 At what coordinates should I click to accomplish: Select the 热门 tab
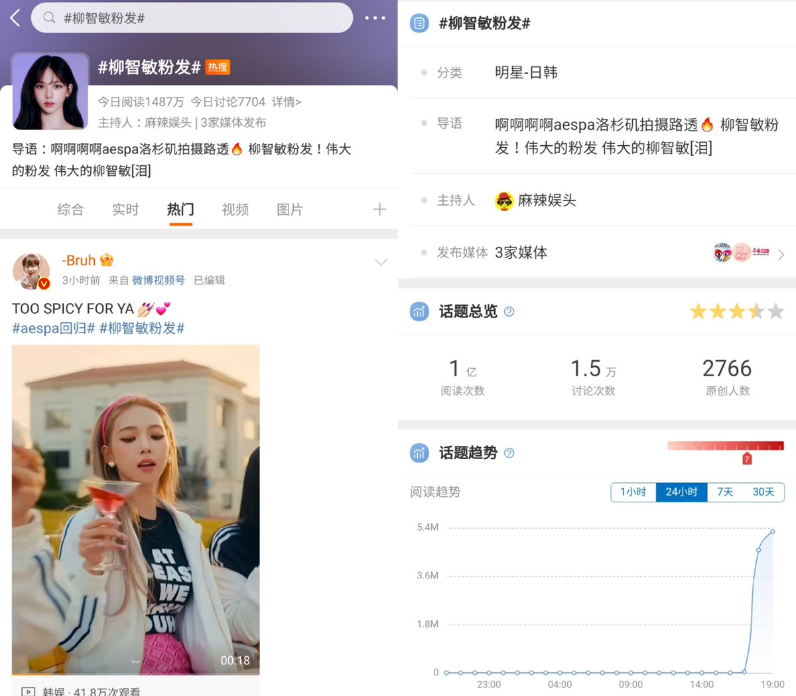click(x=180, y=210)
